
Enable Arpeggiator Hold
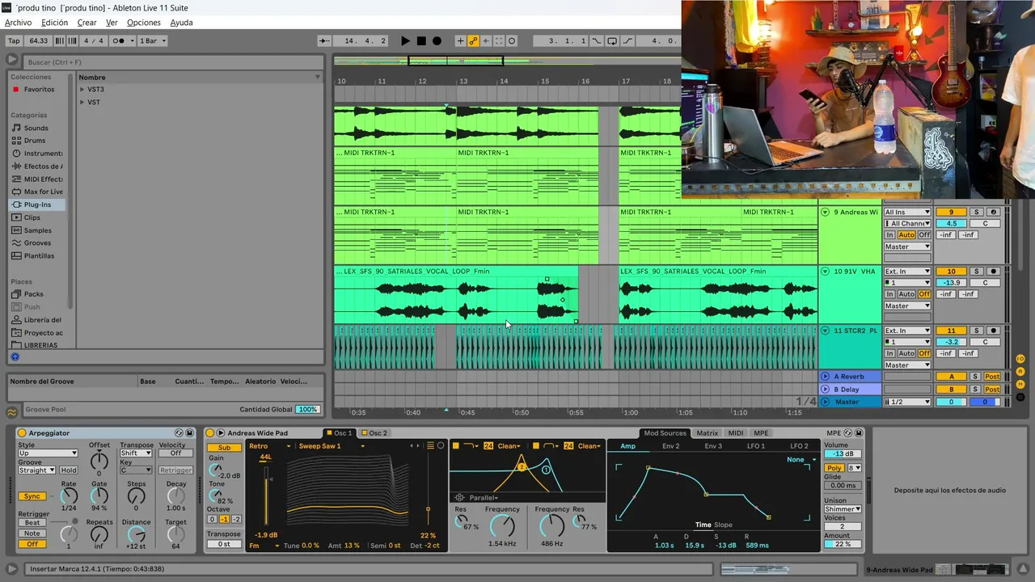pyautogui.click(x=69, y=470)
